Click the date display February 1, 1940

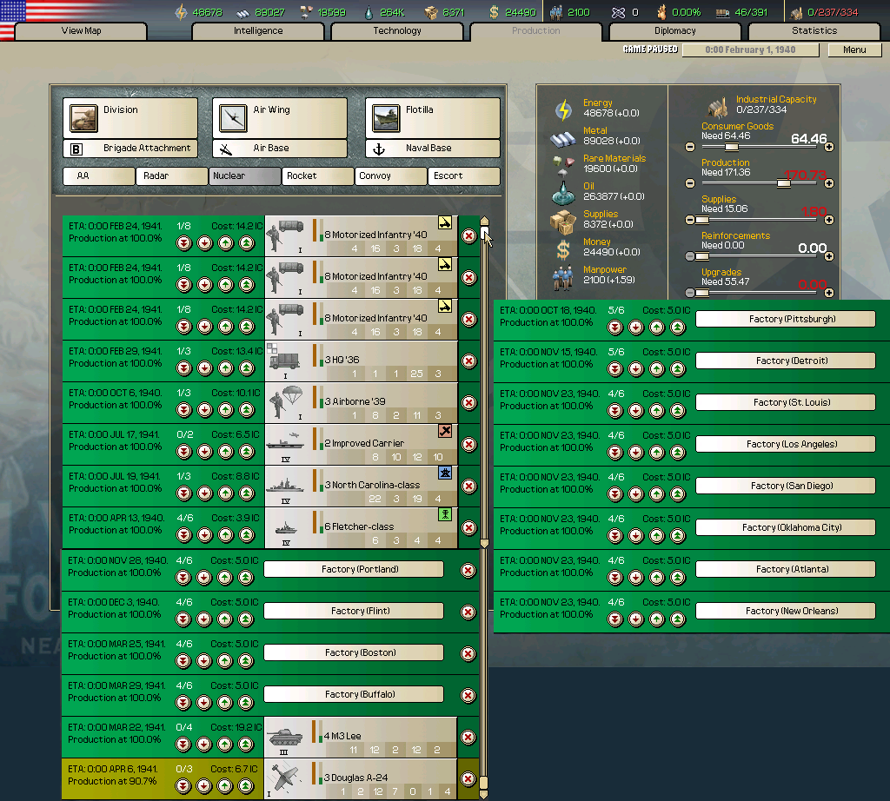click(x=750, y=50)
